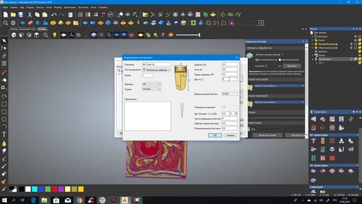
Task: Open the units dropdown in tool dialog
Action: coord(152,84)
